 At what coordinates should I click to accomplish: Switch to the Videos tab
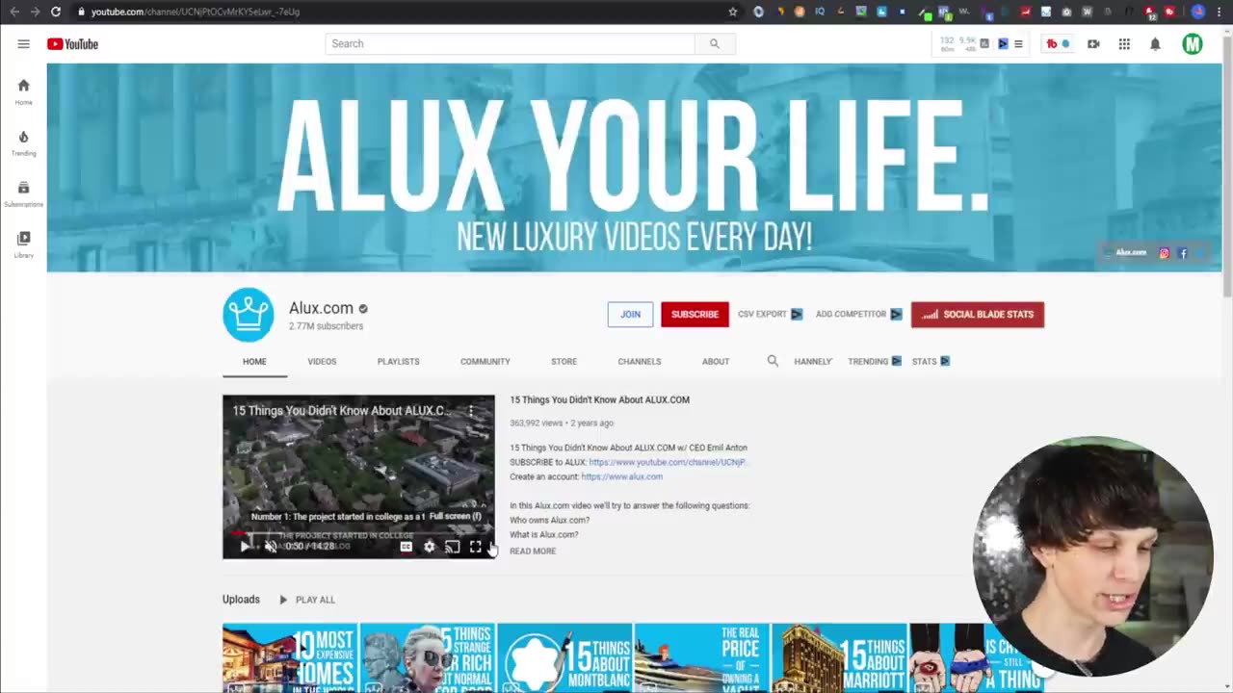coord(322,361)
